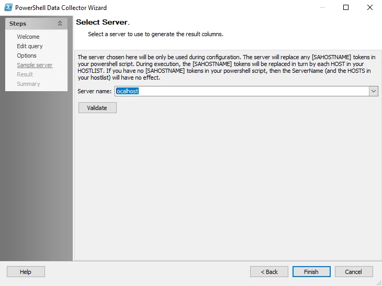Go back with the < Back button

(269, 272)
